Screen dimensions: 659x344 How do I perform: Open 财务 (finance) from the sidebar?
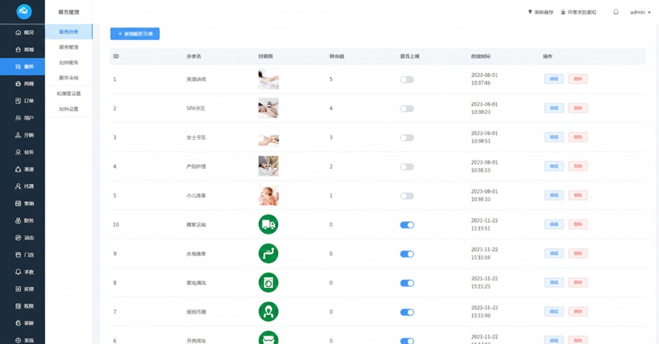tap(24, 221)
